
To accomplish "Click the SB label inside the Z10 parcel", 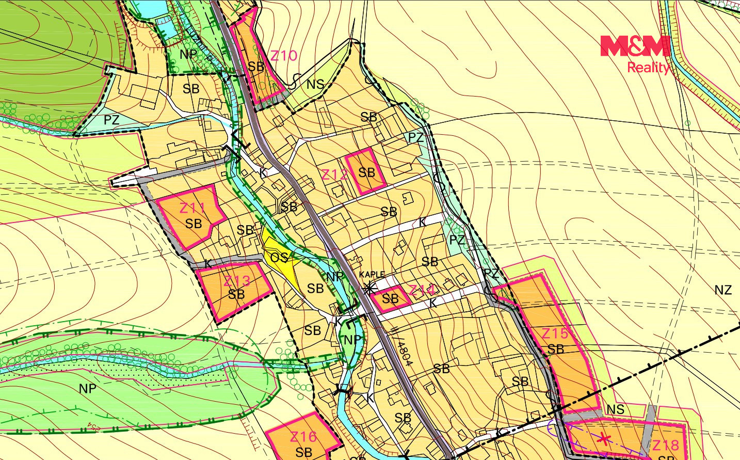I will pos(256,67).
